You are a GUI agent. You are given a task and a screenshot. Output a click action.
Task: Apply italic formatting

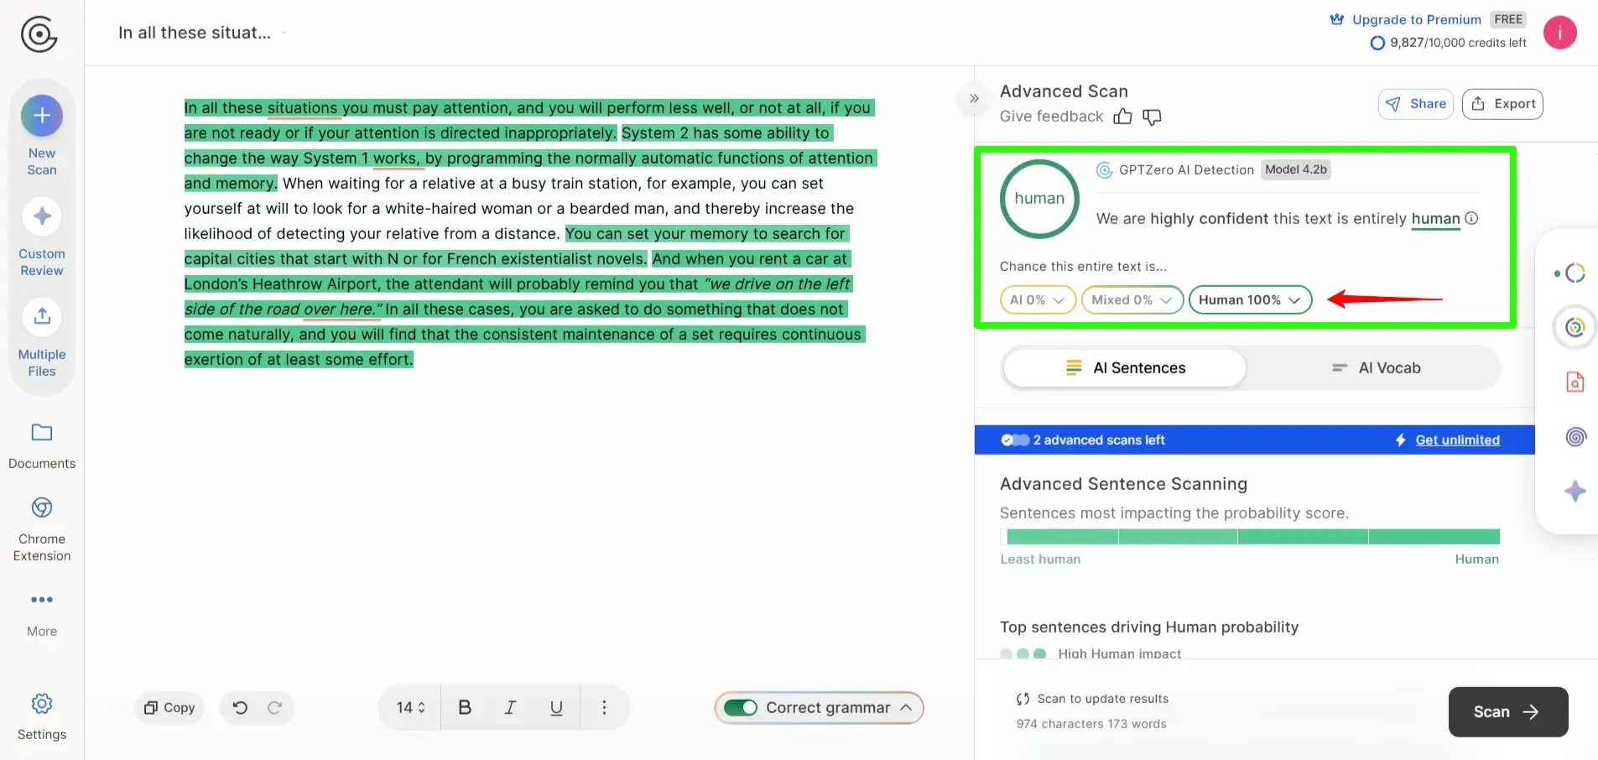[x=510, y=708]
